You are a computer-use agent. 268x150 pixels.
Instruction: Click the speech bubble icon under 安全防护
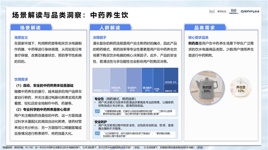(x=97, y=134)
